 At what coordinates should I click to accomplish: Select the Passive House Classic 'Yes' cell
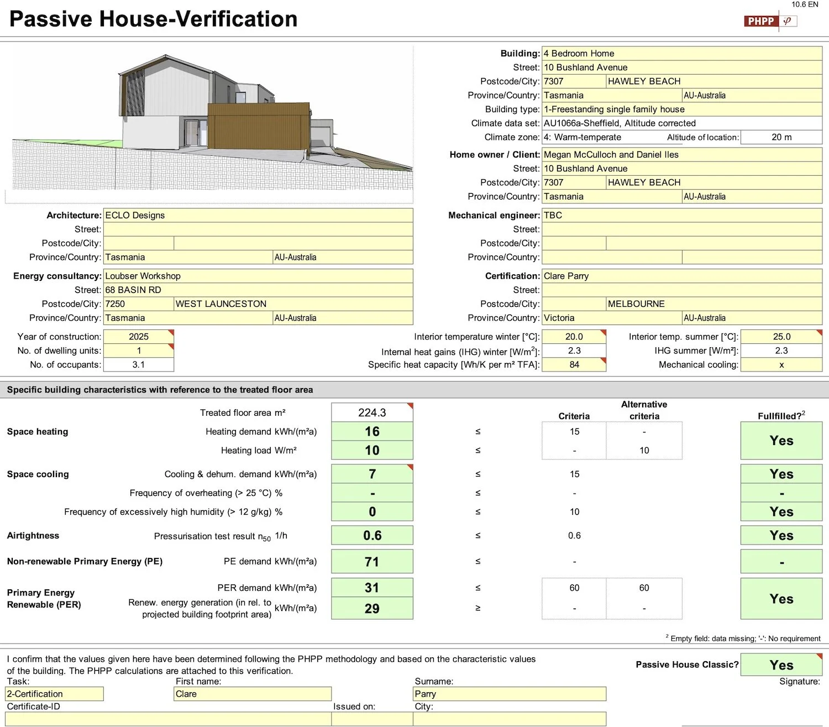coord(781,665)
